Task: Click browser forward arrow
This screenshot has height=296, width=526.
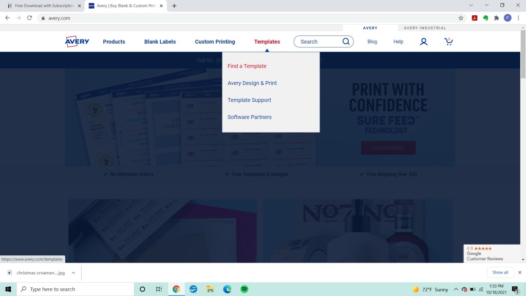Action: 18,18
